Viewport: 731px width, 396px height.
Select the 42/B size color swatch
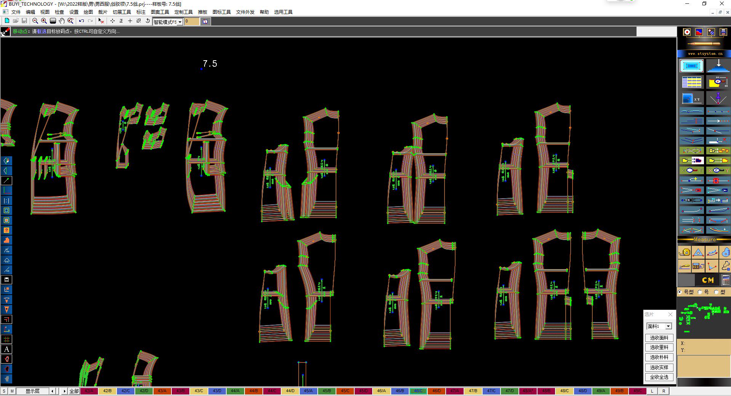pos(107,391)
